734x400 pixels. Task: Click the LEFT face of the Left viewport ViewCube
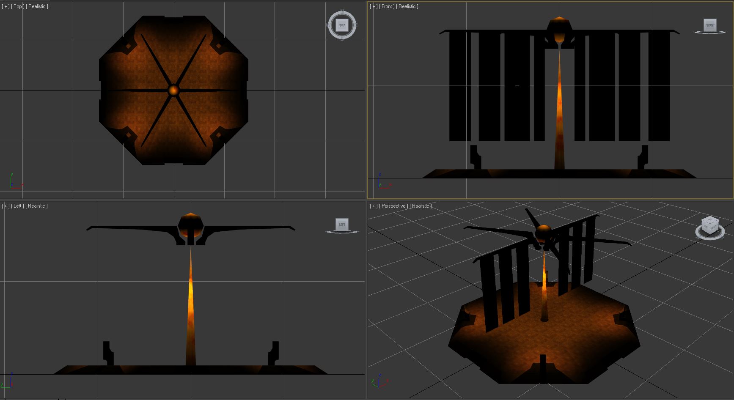(x=342, y=225)
